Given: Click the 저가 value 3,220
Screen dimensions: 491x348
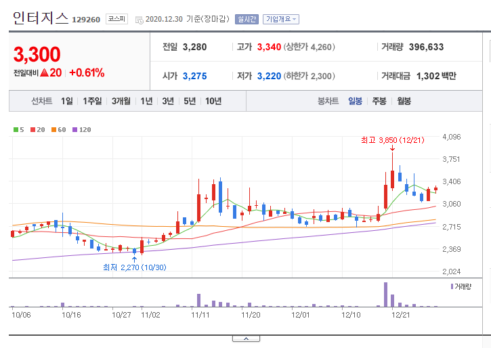Looking at the screenshot, I should 269,76.
